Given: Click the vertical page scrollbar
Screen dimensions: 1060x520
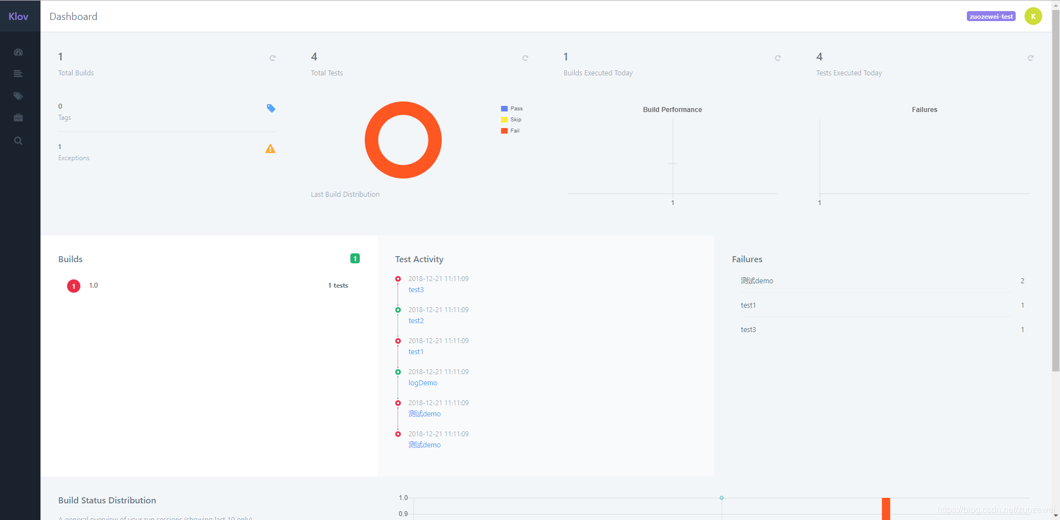Looking at the screenshot, I should pos(1056,191).
